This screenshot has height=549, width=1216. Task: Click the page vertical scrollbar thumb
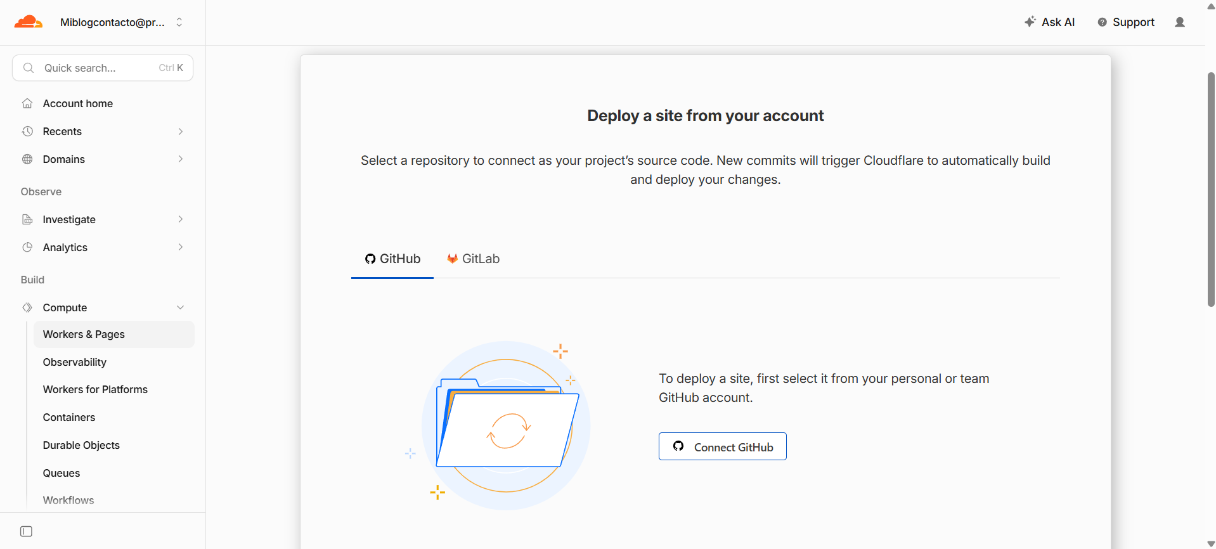(x=1211, y=190)
